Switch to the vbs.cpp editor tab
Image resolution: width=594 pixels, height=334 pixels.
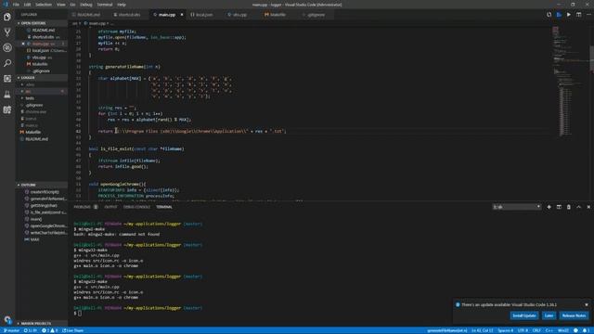click(239, 15)
